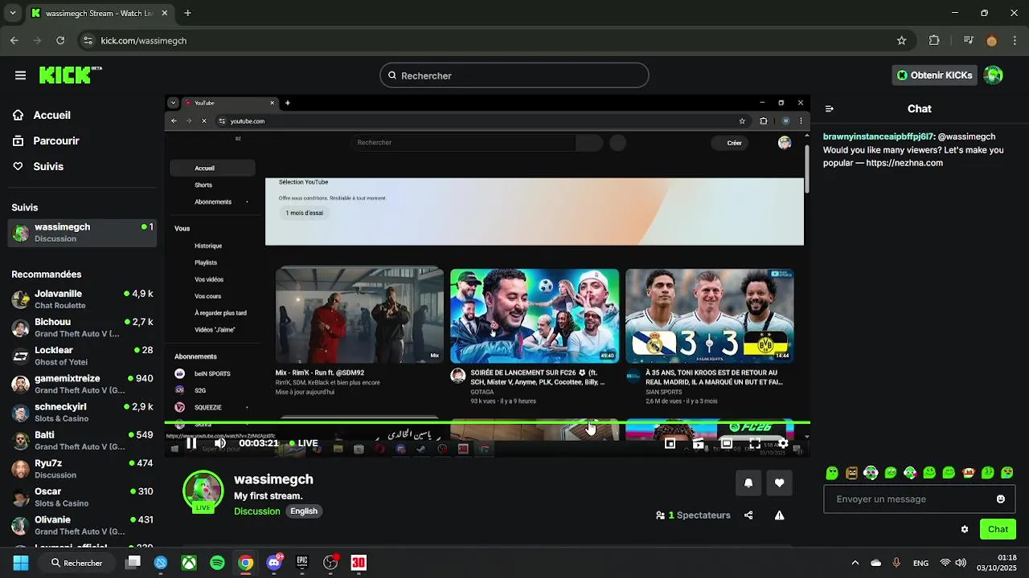Viewport: 1029px width, 578px height.
Task: Open Epic Games Launcher from the taskbar
Action: (x=302, y=563)
